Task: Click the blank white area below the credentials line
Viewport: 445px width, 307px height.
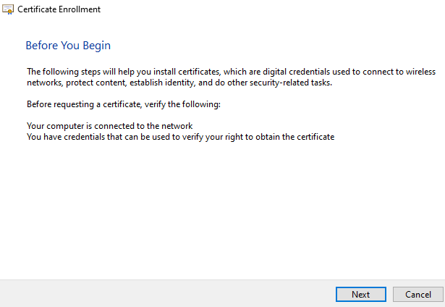Action: tap(217, 210)
